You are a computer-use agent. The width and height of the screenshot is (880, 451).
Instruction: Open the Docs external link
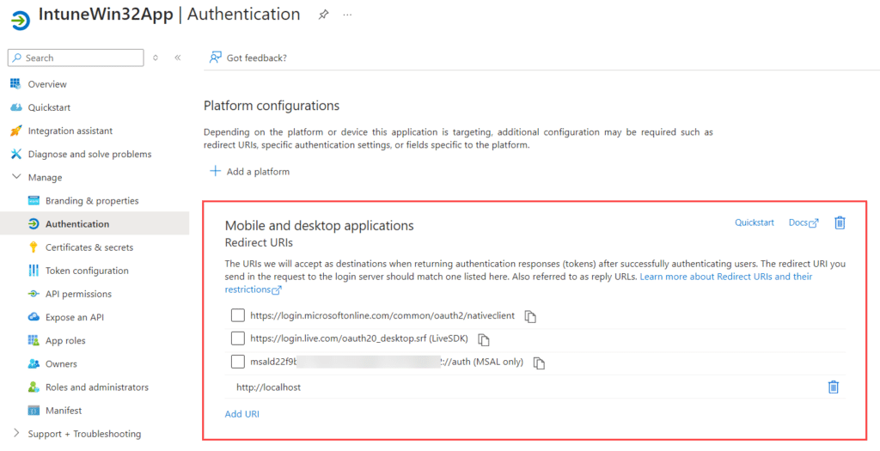(x=804, y=222)
